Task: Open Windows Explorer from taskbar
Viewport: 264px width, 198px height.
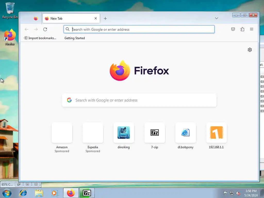Action: point(39,193)
